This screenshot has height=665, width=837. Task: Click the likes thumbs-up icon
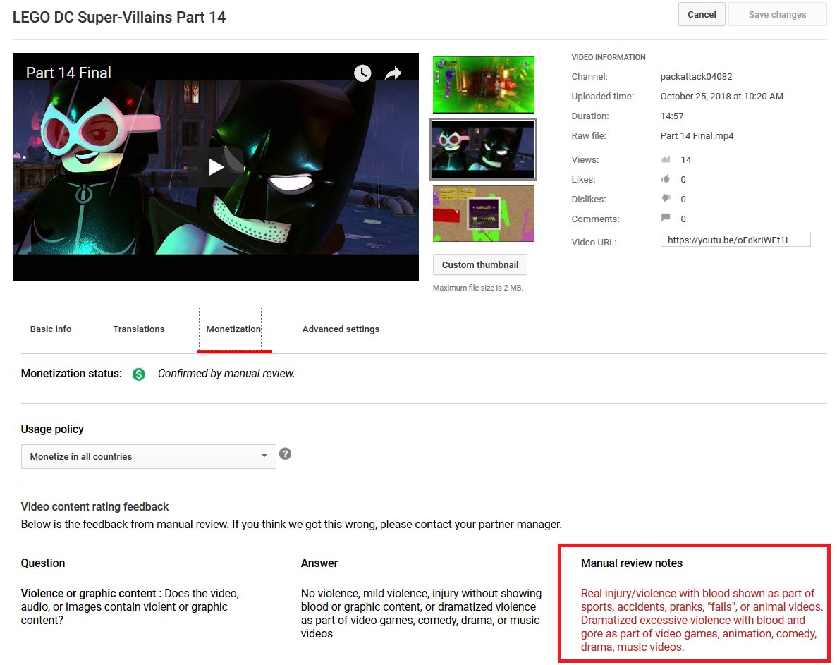666,179
